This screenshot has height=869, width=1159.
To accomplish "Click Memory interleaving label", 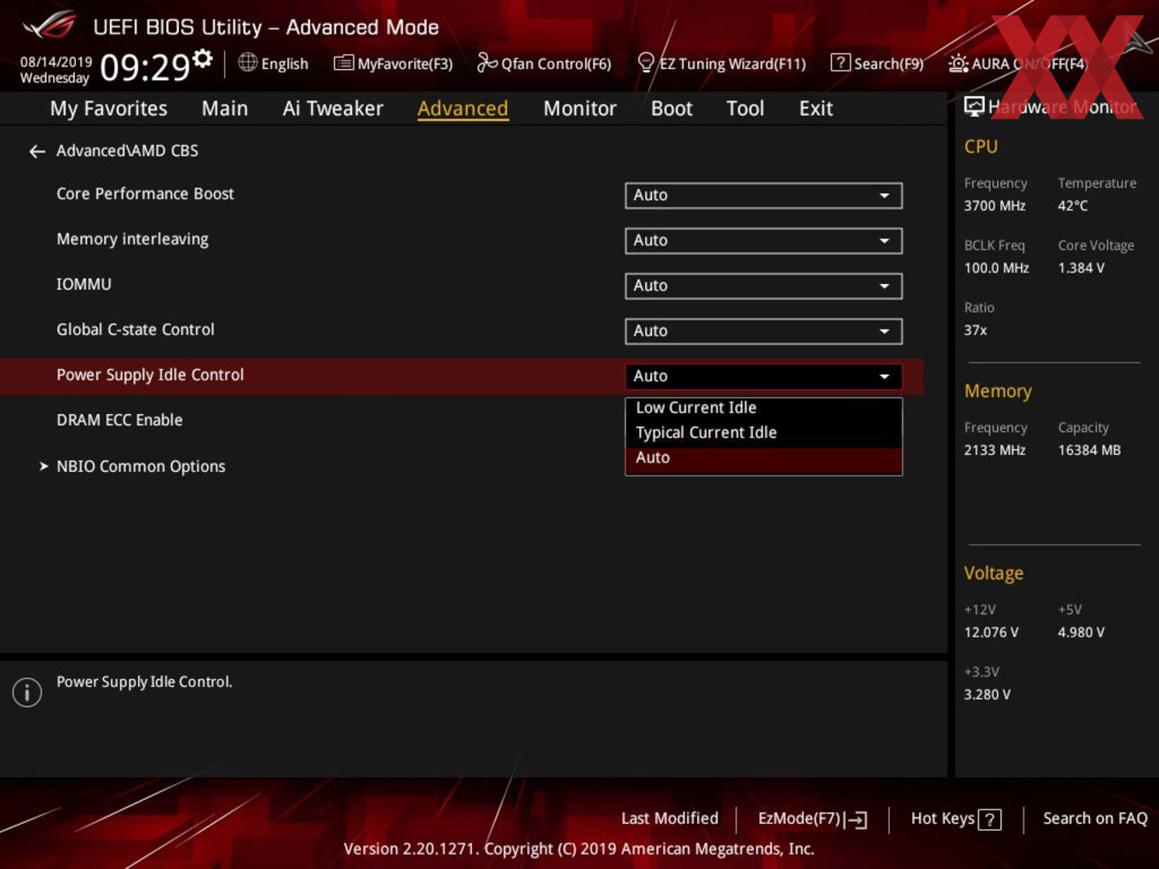I will (x=132, y=239).
